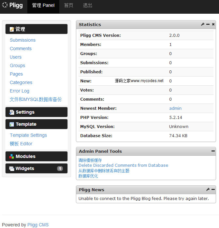Collapse the Template sidebar section
219x228 pixels.
36,124
